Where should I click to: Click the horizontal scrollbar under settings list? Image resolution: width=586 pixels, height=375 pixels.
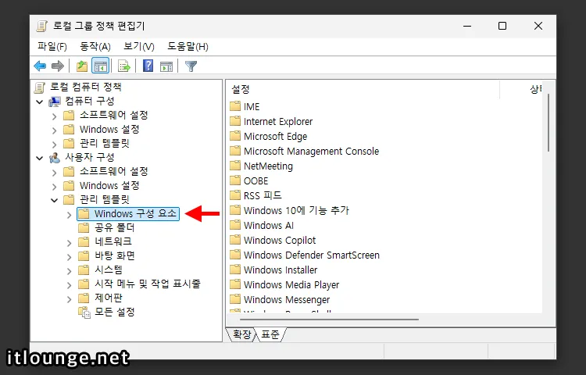pyautogui.click(x=329, y=320)
